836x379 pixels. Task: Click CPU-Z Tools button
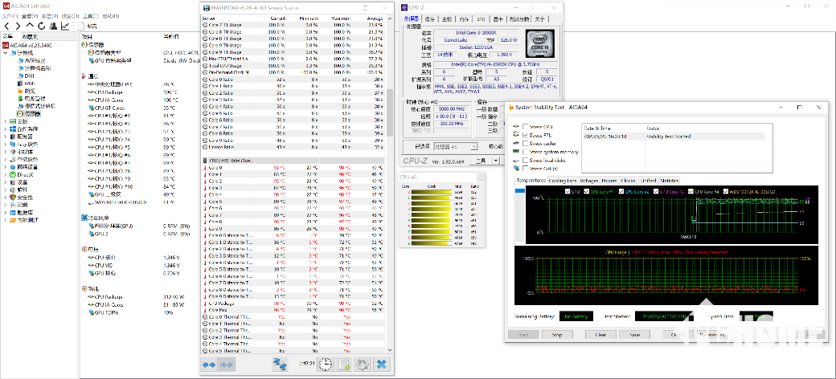(481, 161)
